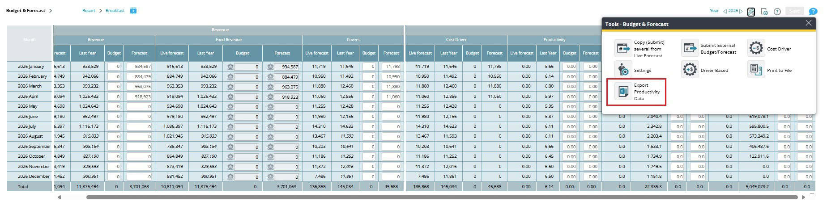Open the help question mark icon

click(777, 12)
